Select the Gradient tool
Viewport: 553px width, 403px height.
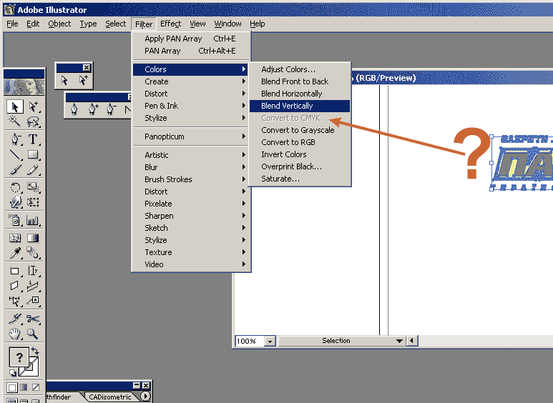coord(33,238)
